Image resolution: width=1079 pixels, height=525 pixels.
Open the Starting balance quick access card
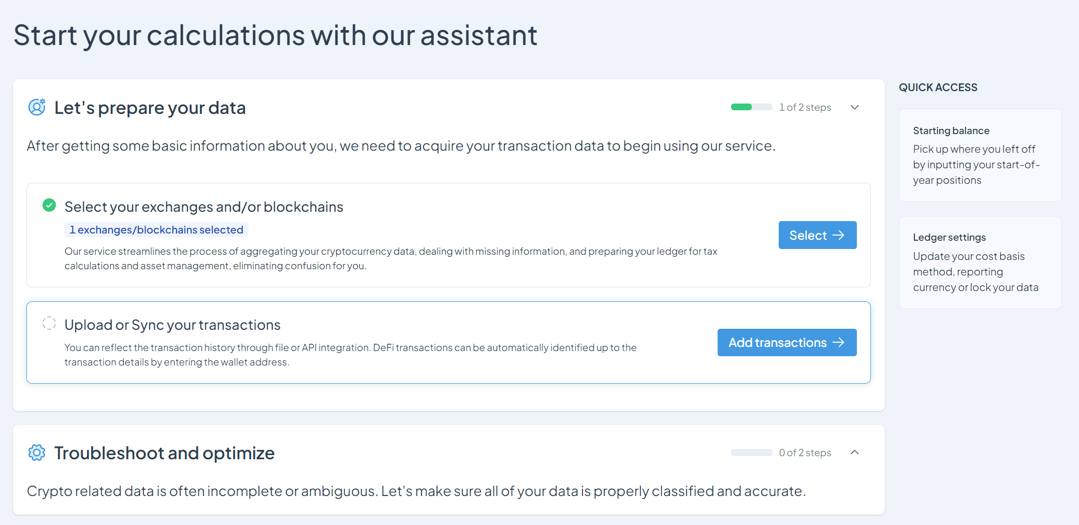(x=980, y=155)
